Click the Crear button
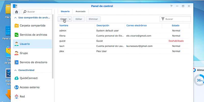Image resolution: width=204 pixels, height=102 pixels. 63,19
